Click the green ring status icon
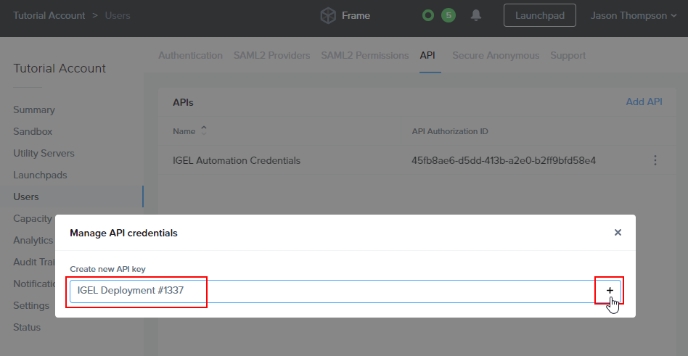 427,16
